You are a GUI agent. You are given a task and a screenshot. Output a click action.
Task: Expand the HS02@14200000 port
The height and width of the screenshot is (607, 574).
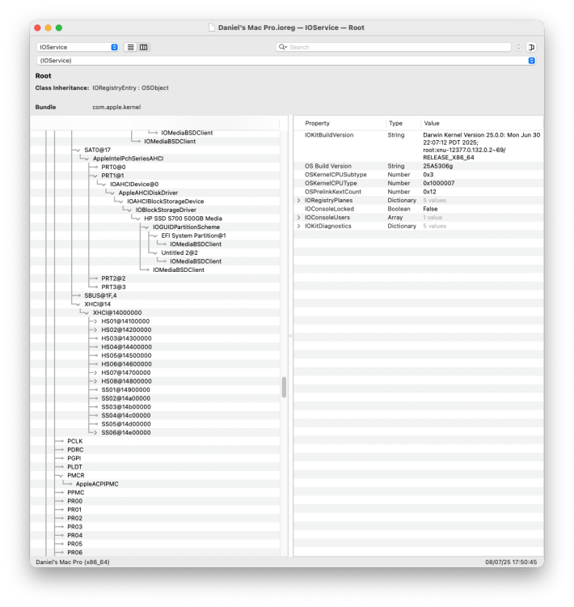95,330
